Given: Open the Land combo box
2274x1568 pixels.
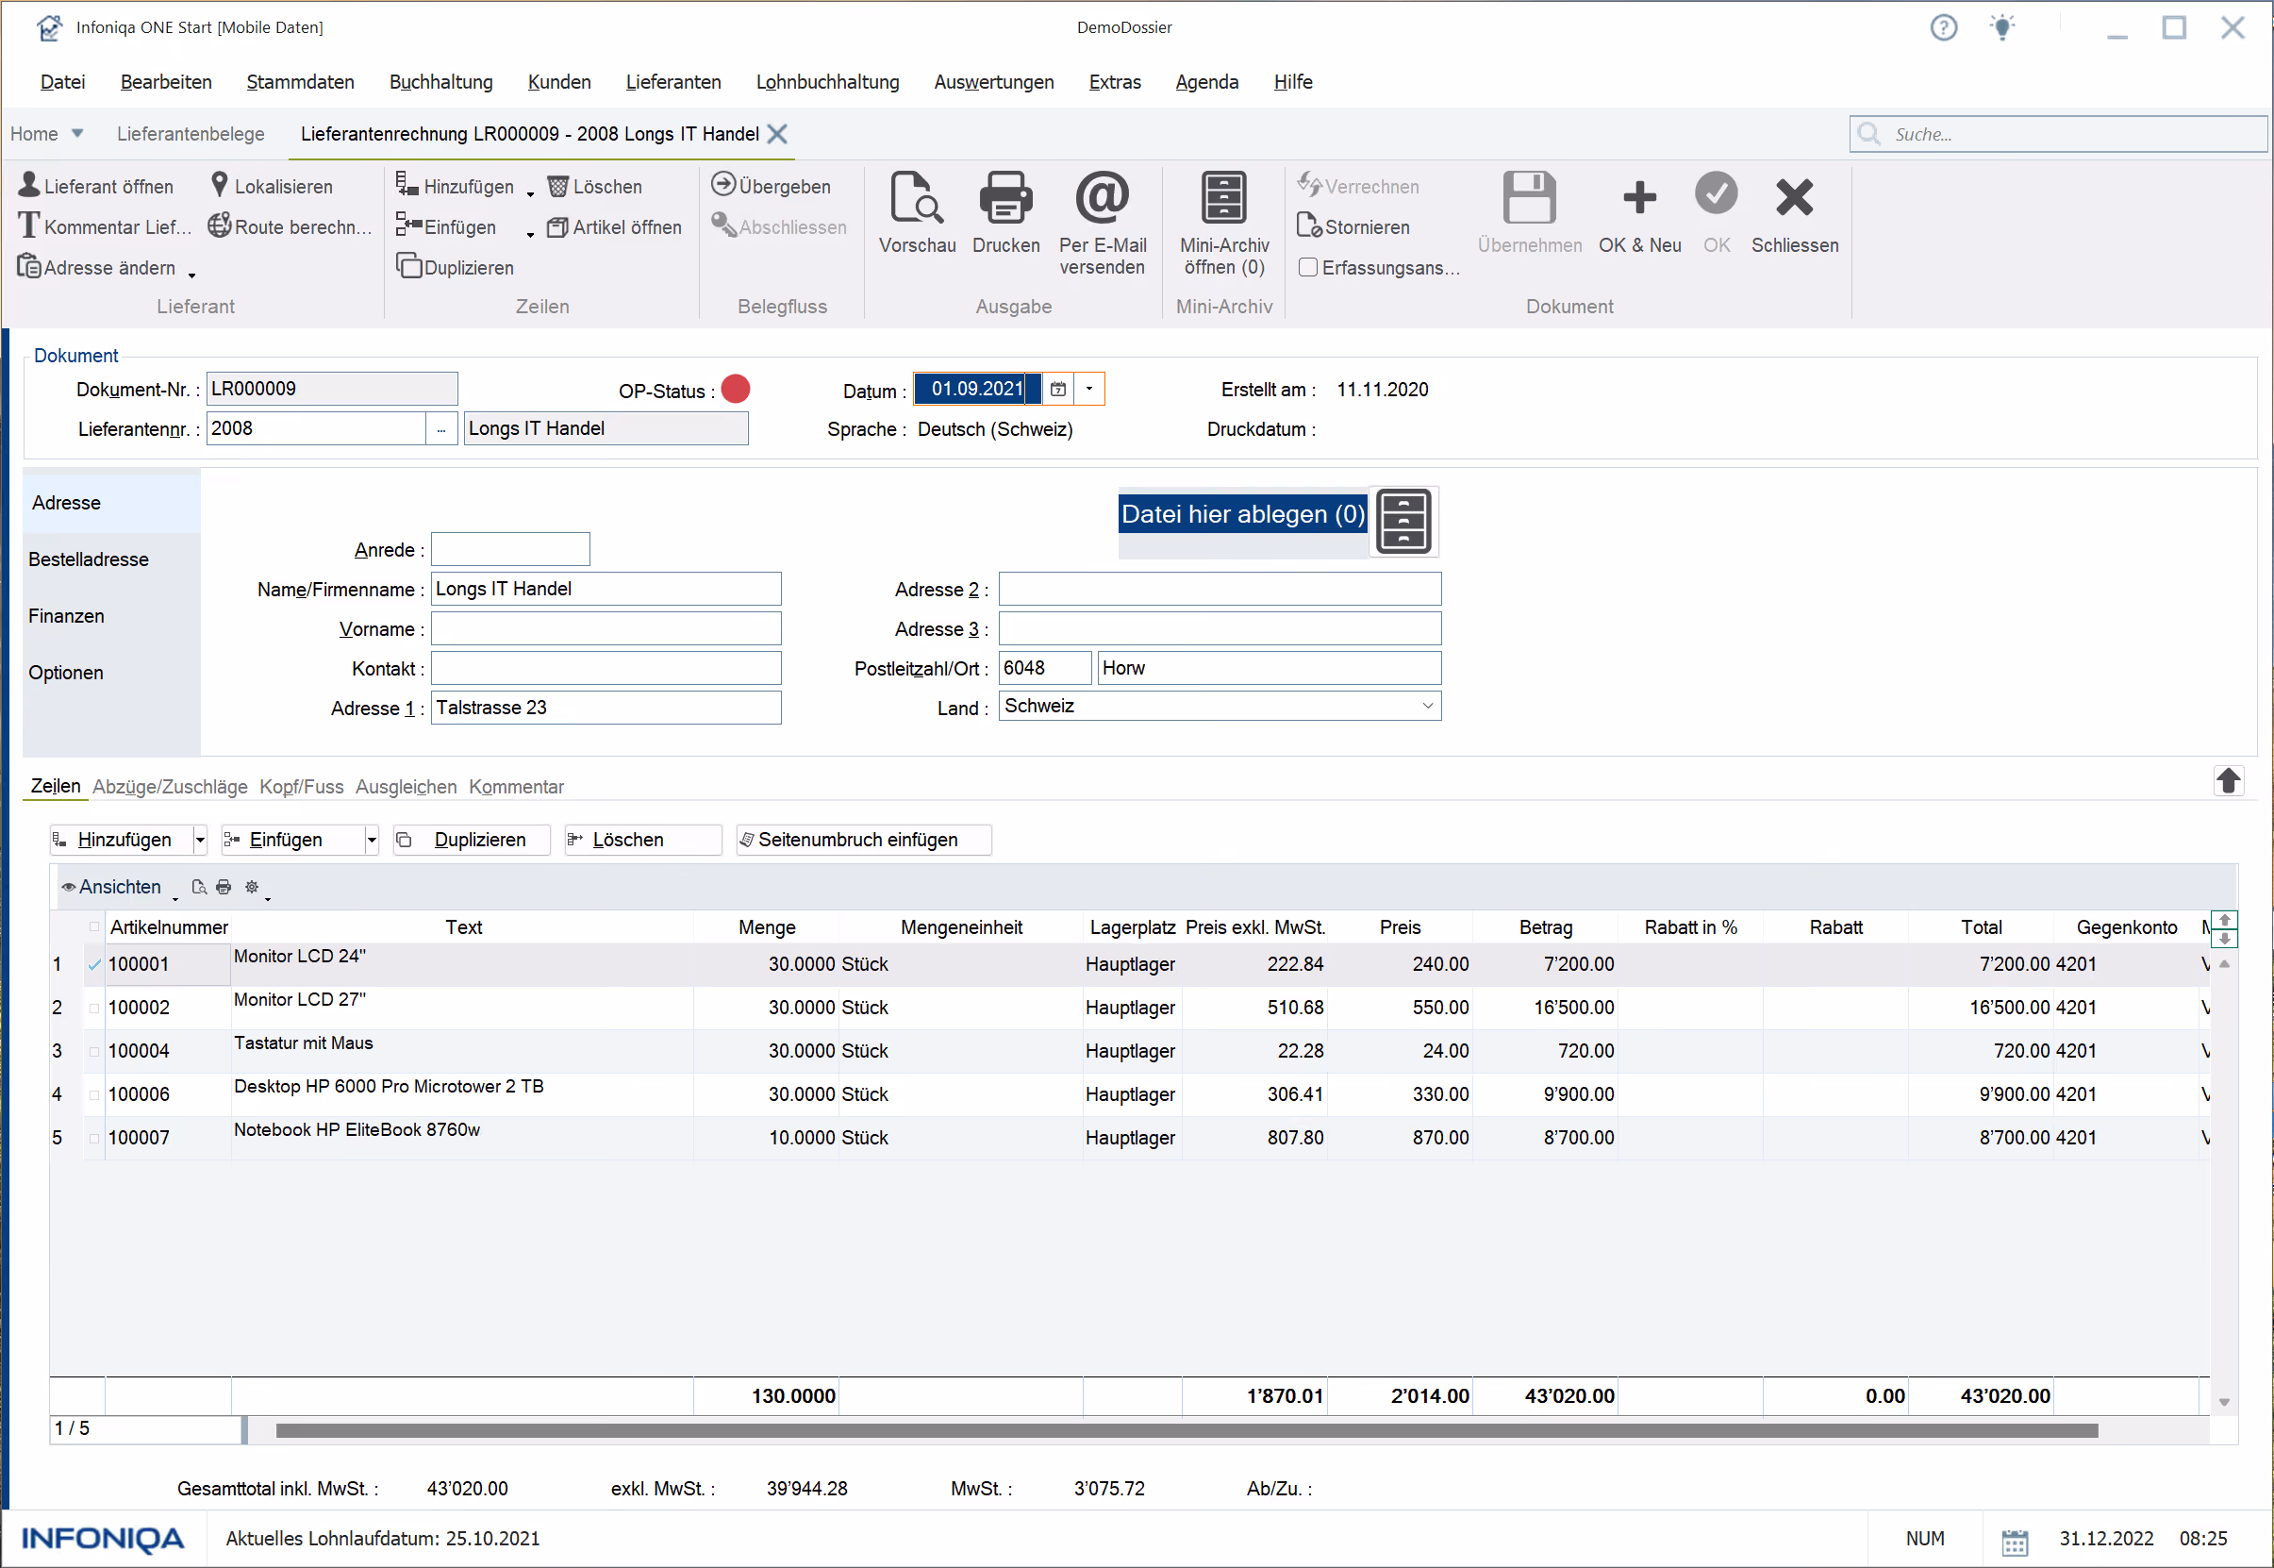Looking at the screenshot, I should click(1219, 707).
